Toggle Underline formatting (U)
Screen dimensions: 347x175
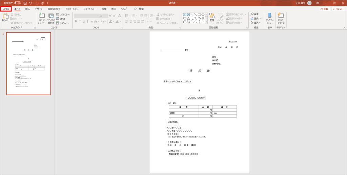[84, 21]
